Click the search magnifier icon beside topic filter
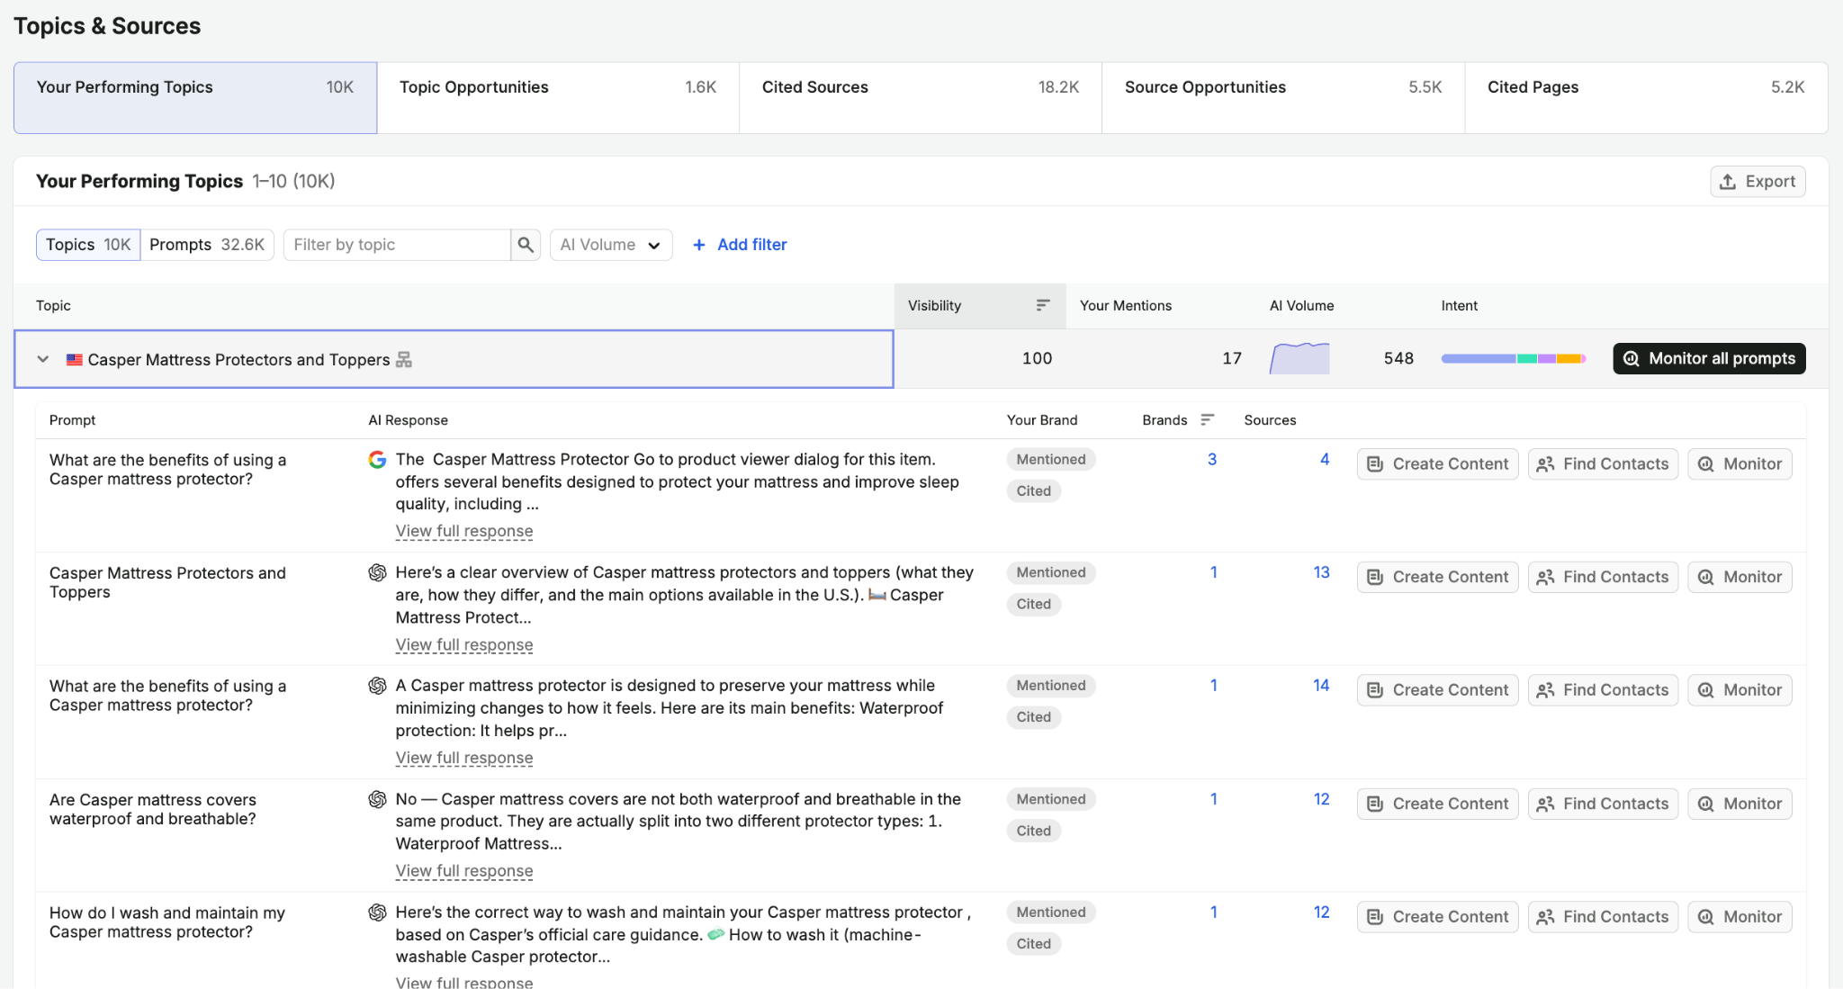The height and width of the screenshot is (989, 1843). (x=526, y=245)
